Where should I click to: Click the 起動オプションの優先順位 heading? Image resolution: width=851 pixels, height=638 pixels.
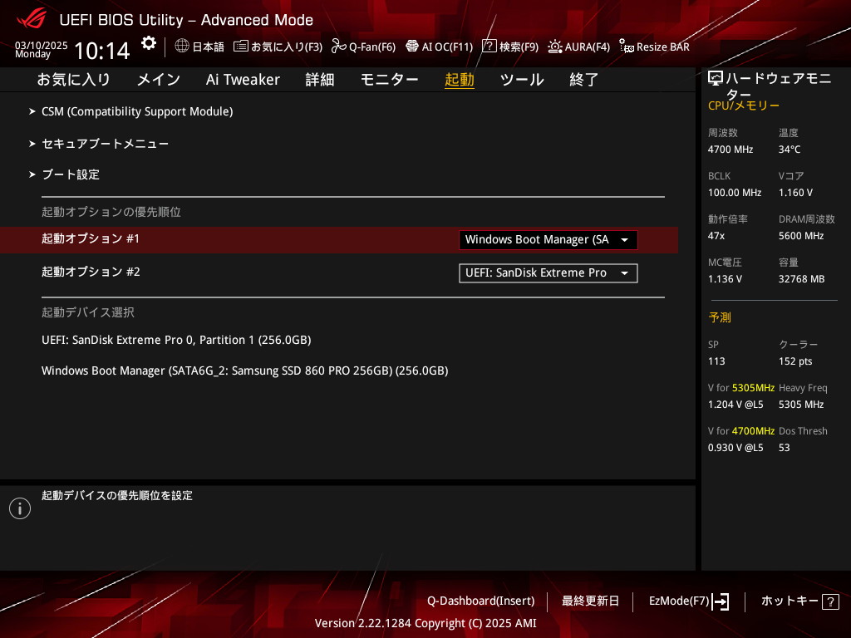(111, 212)
